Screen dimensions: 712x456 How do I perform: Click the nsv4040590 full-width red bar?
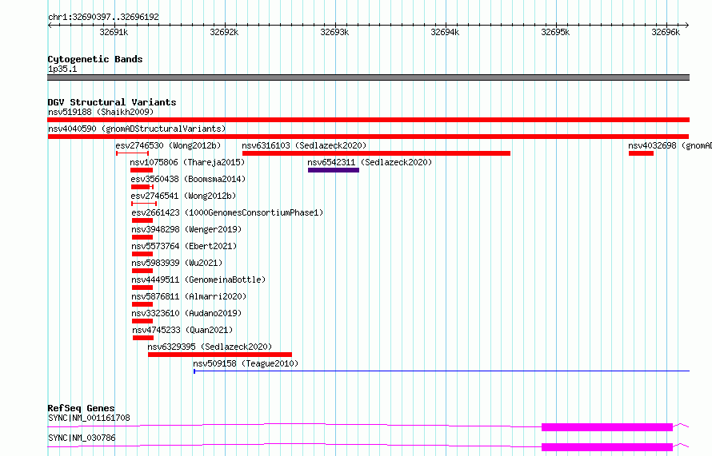[x=368, y=137]
